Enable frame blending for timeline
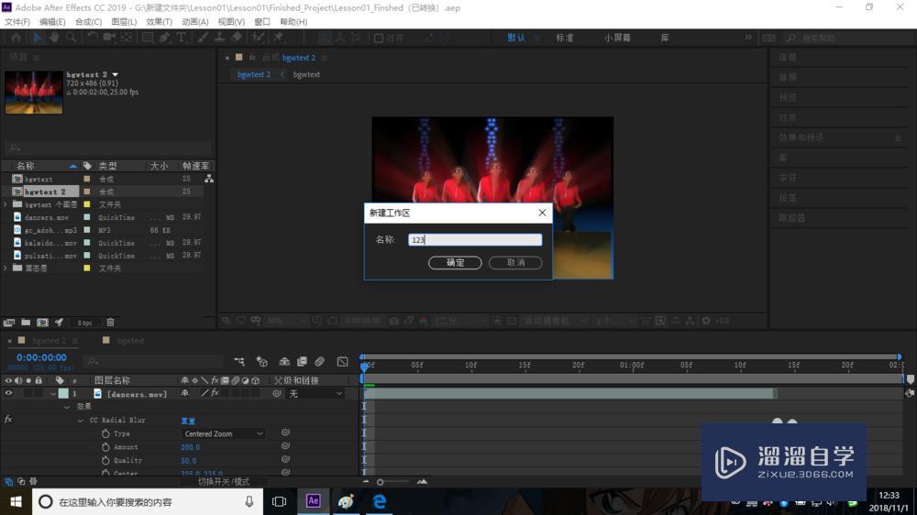 (302, 362)
